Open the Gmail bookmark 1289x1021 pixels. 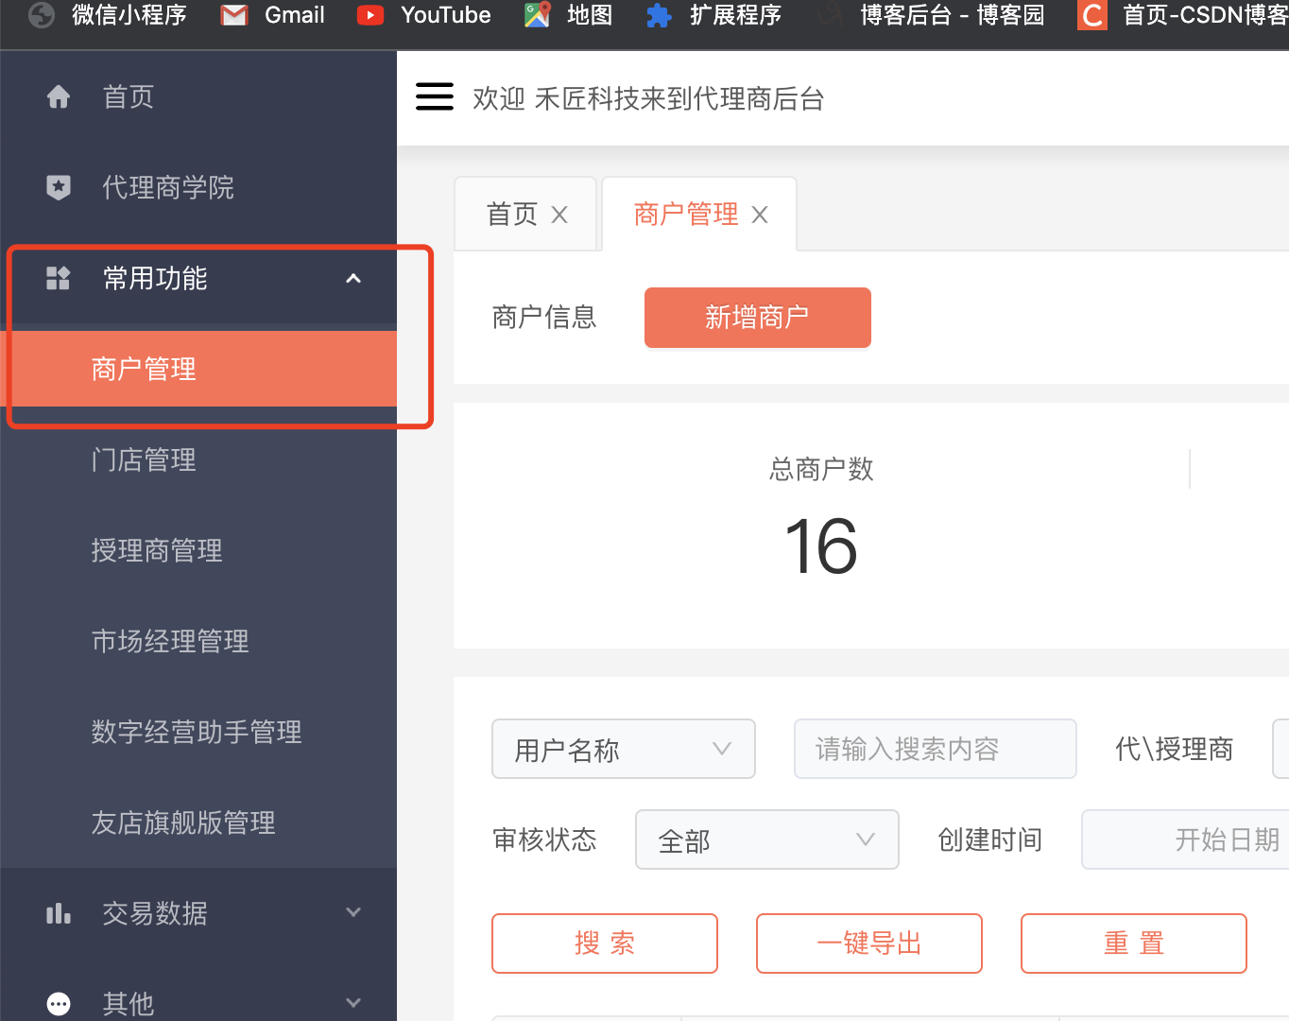(273, 15)
